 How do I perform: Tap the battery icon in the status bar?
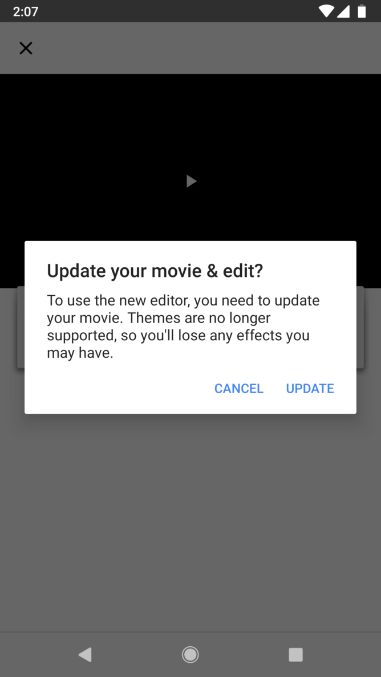(x=362, y=11)
